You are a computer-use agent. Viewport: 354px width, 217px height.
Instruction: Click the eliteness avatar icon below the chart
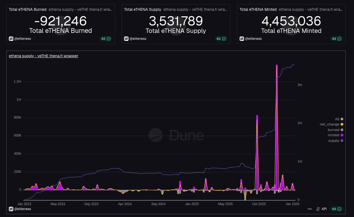tap(11, 209)
